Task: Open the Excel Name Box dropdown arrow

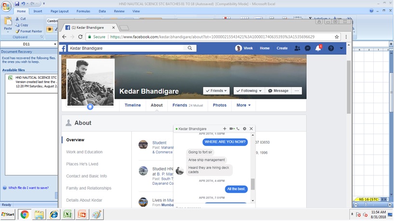Action: [x=55, y=44]
